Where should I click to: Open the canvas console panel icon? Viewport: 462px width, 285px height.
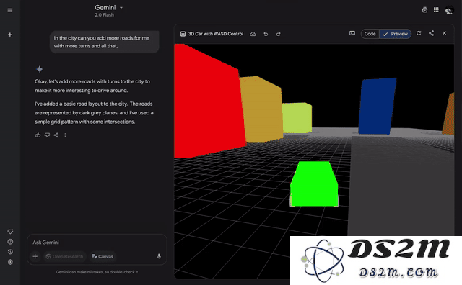coord(352,33)
